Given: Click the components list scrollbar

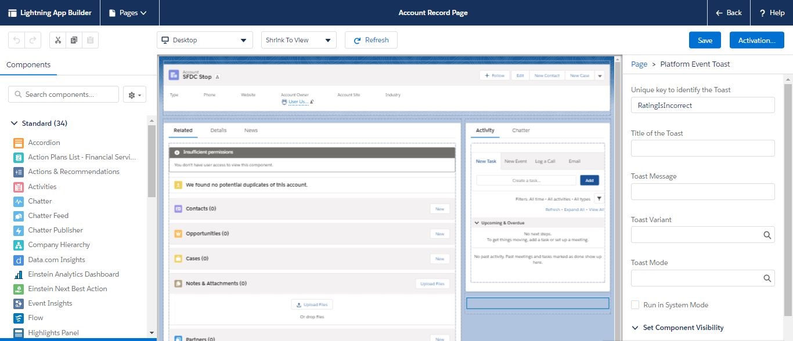Looking at the screenshot, I should click(x=152, y=162).
